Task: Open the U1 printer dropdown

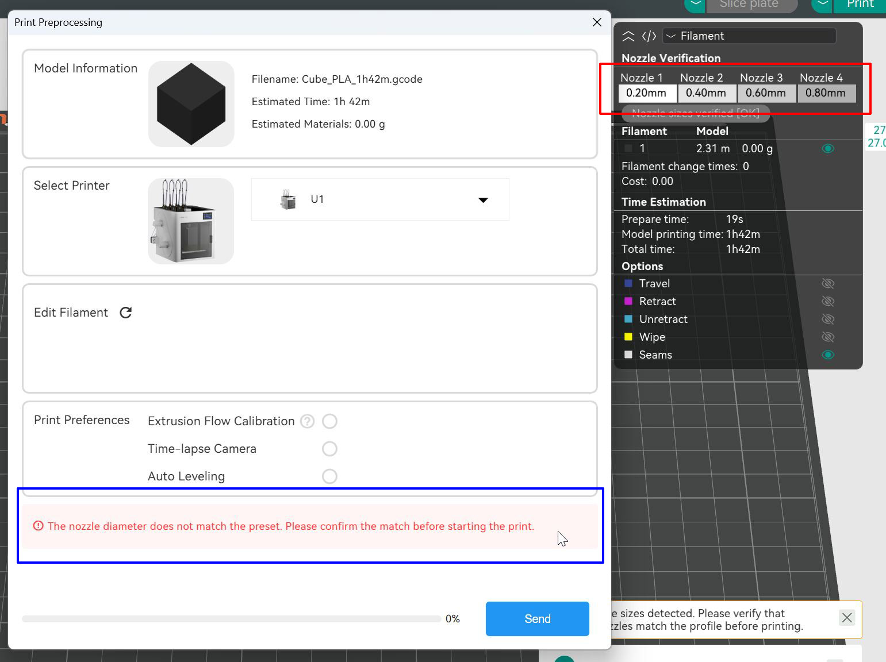Action: (380, 199)
